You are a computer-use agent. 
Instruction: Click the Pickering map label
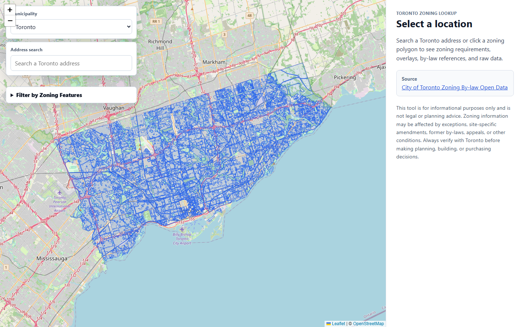[345, 77]
